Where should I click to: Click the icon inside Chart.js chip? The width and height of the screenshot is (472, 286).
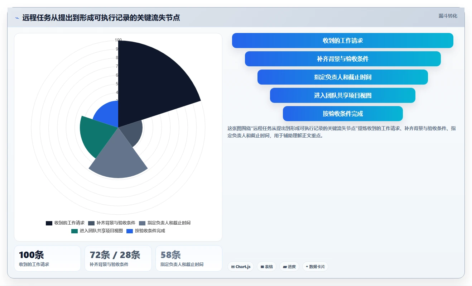(x=233, y=267)
